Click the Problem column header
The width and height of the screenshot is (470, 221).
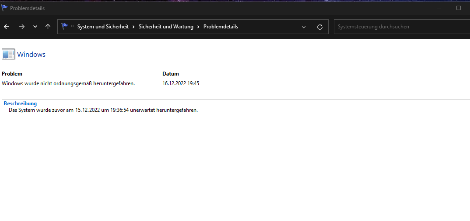pos(12,73)
